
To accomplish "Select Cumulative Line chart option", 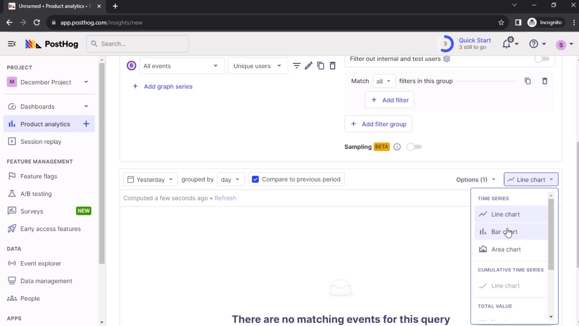I will (x=505, y=285).
